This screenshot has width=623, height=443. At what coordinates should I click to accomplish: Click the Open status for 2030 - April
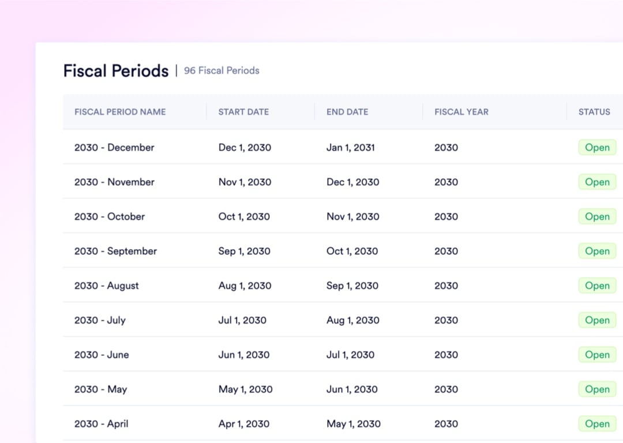point(597,424)
